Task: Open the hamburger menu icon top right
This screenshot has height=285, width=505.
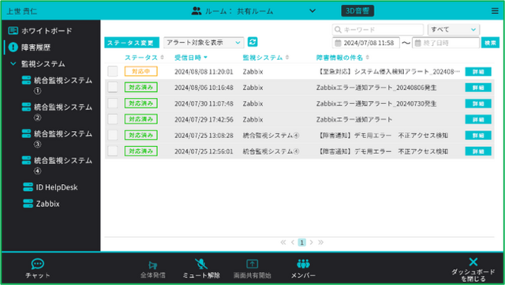Action: click(495, 11)
